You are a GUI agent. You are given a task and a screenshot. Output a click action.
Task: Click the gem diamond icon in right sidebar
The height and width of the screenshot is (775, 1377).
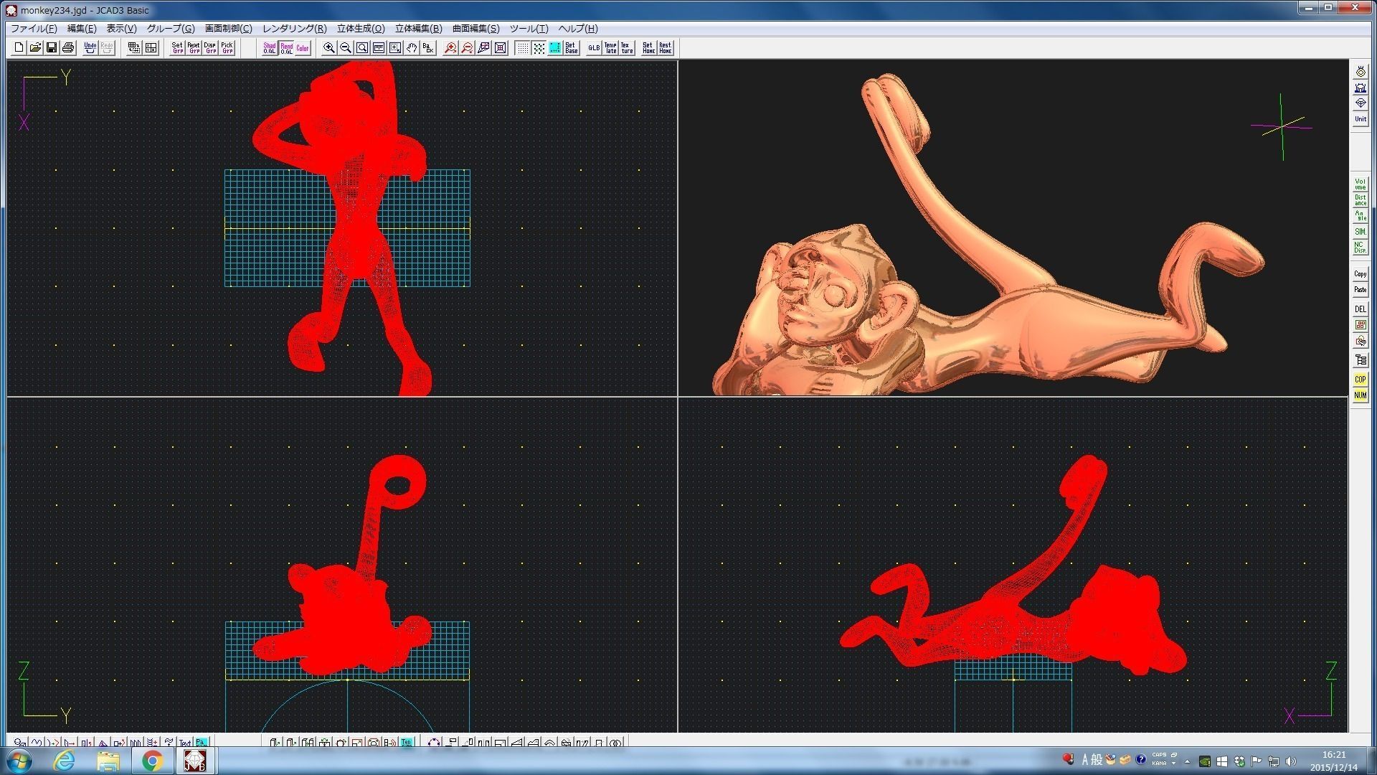click(1360, 103)
